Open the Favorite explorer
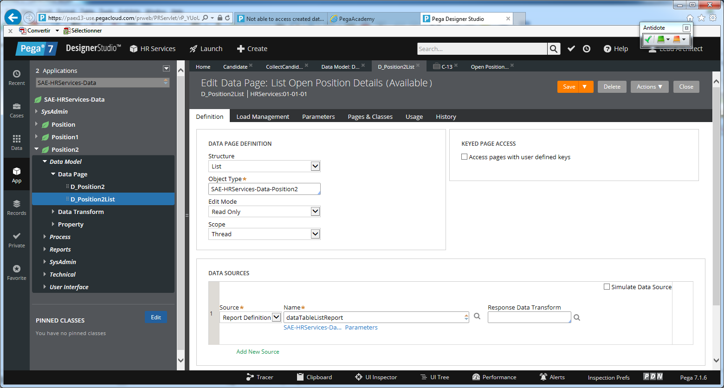 tap(17, 272)
